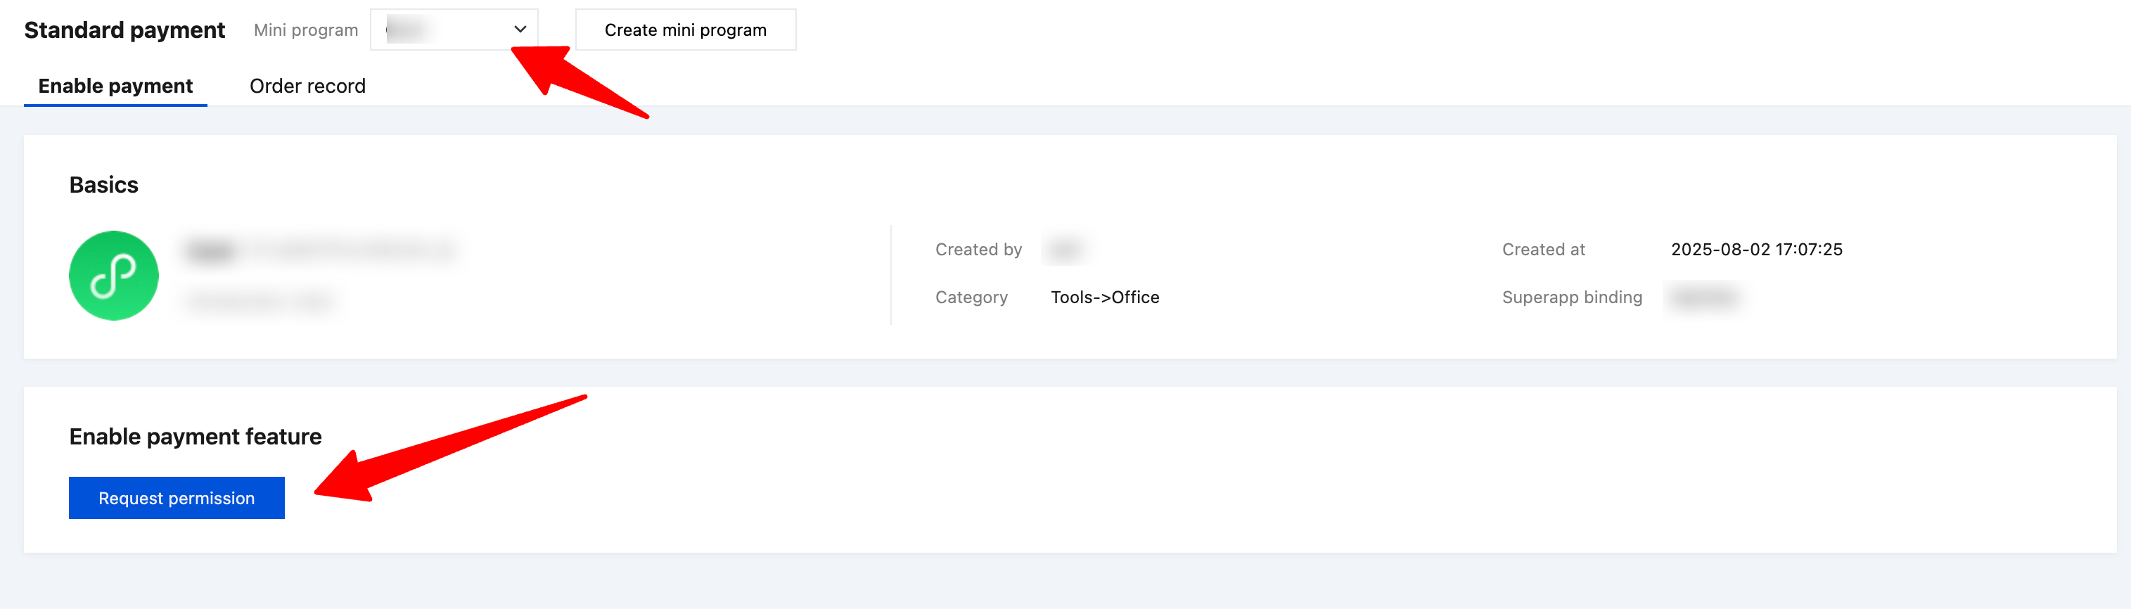2131x609 pixels.
Task: Click the 2025-08-02 17:07:25 timestamp
Action: (1755, 249)
